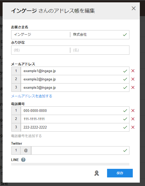Edit the customer name field インゲージ
The width and height of the screenshot is (145, 186).
[x=41, y=35]
